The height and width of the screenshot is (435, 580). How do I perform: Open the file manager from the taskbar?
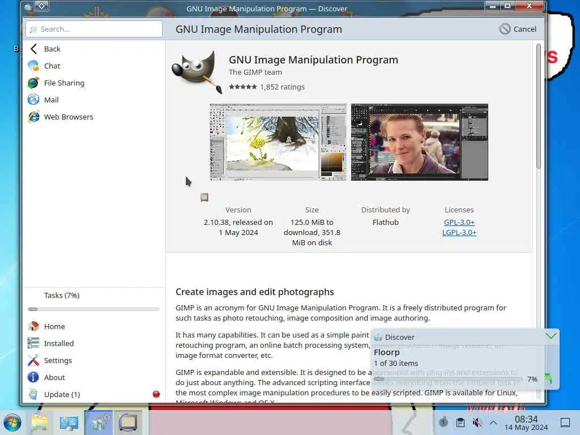39,423
